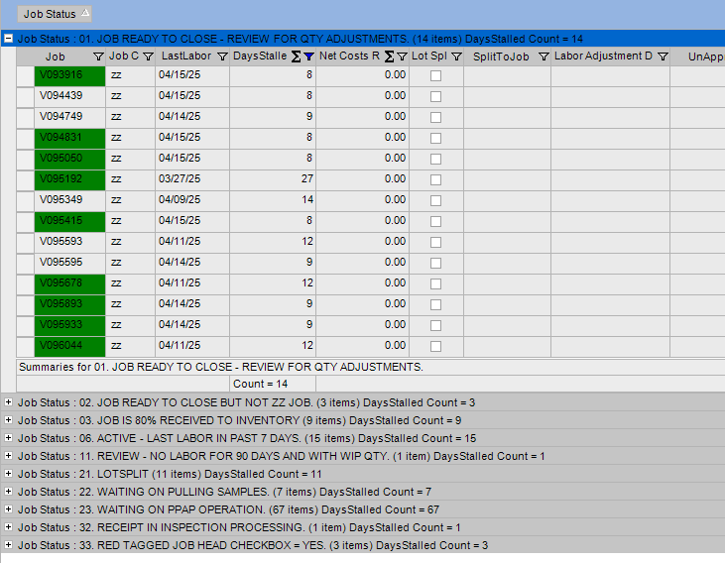Select green job cell V095192

tap(69, 179)
